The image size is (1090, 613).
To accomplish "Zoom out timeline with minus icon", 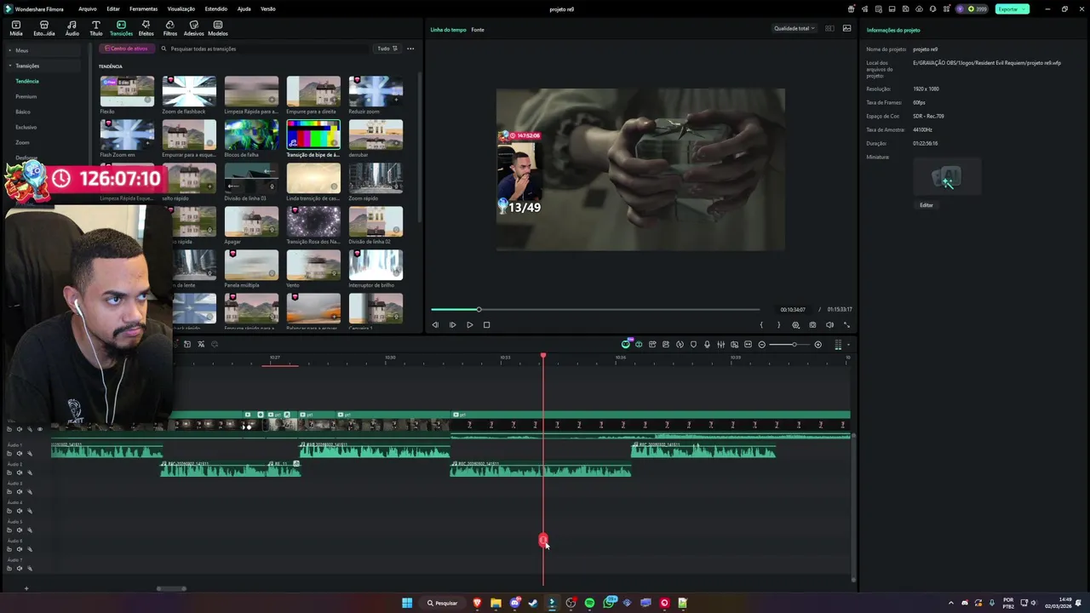I will (761, 345).
